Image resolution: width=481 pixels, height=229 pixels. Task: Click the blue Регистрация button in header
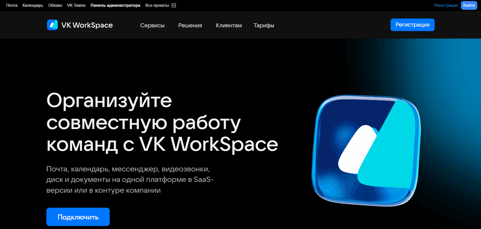point(413,25)
